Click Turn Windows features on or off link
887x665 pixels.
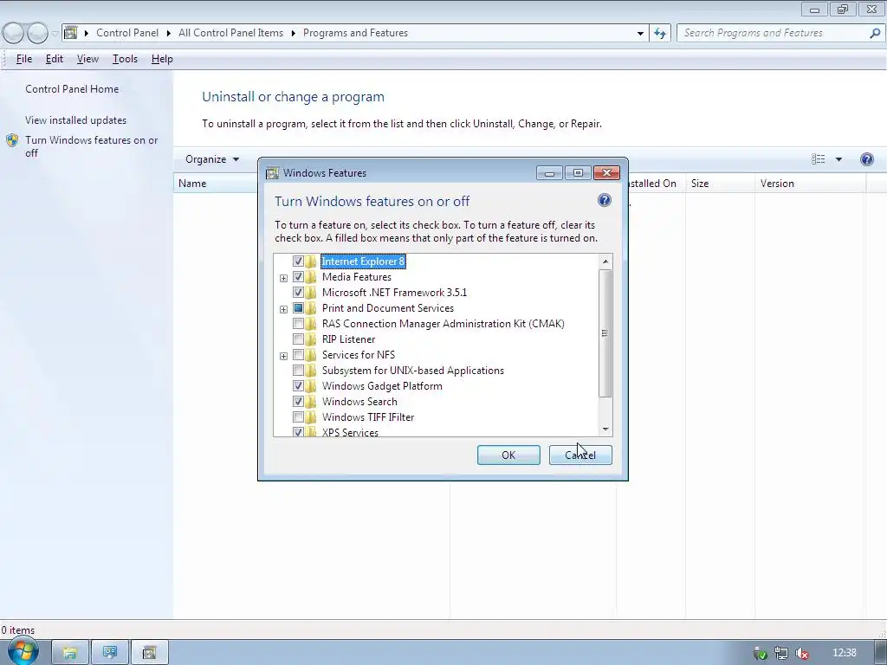point(92,146)
